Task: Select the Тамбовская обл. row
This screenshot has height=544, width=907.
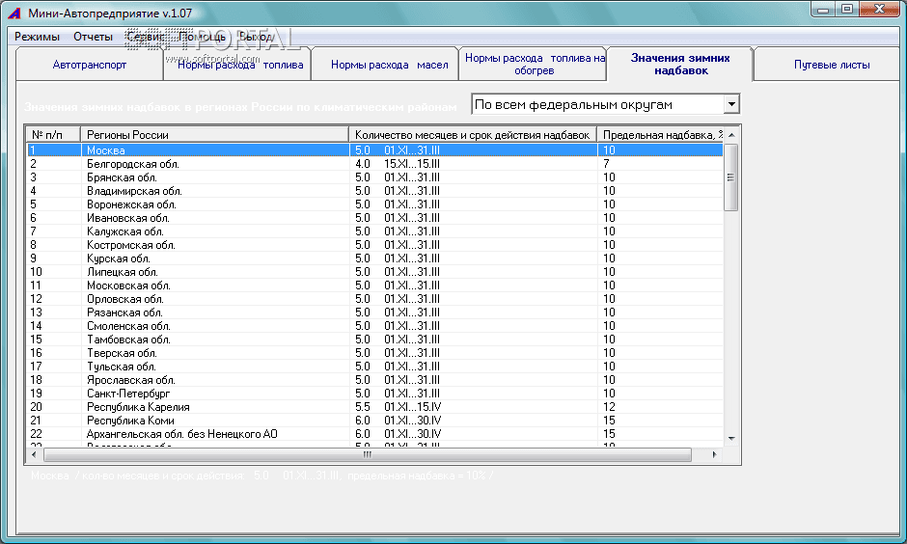Action: pos(374,340)
